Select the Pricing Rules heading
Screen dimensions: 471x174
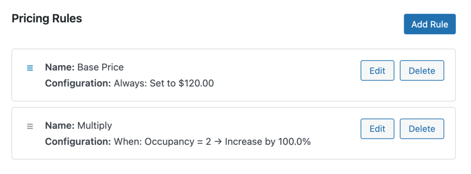click(x=47, y=18)
